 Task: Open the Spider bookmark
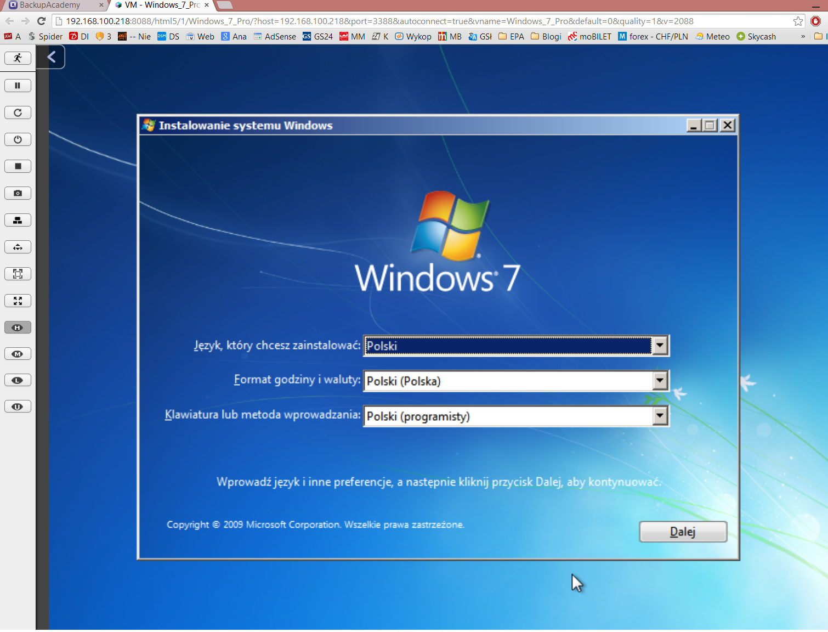point(46,36)
